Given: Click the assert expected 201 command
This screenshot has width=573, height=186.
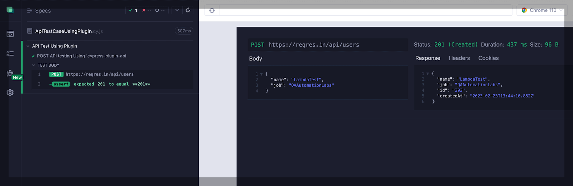Looking at the screenshot, I should [101, 84].
